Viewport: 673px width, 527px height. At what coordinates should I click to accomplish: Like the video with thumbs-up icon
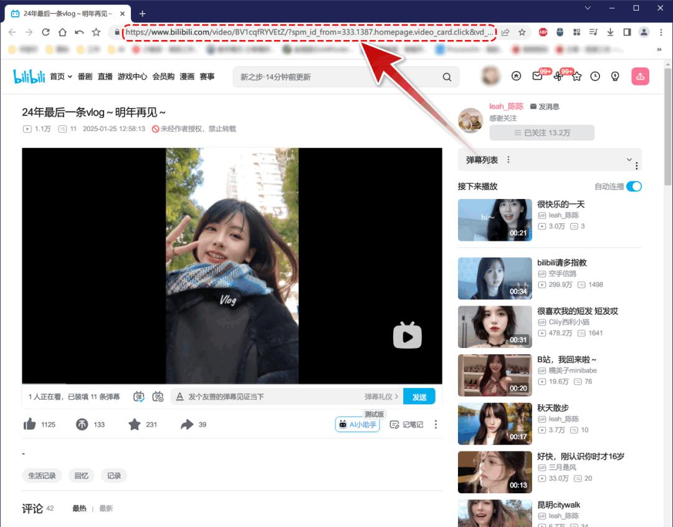pyautogui.click(x=30, y=424)
